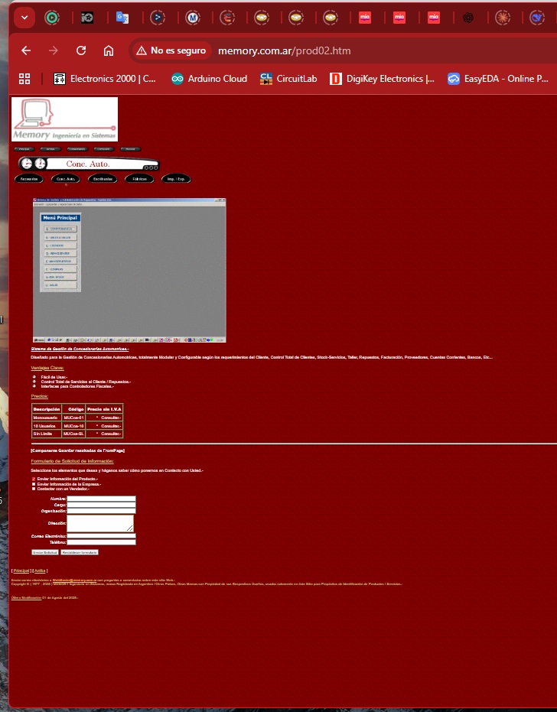This screenshot has width=557, height=712.
Task: Switch to the ChatGPT knot-icon tab
Action: pyautogui.click(x=468, y=18)
